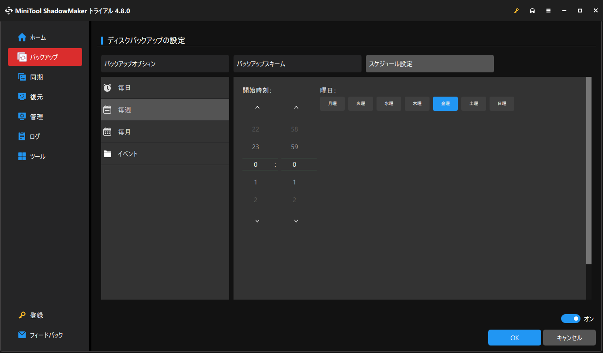Click the minute down chevron
The height and width of the screenshot is (353, 603).
tap(296, 221)
